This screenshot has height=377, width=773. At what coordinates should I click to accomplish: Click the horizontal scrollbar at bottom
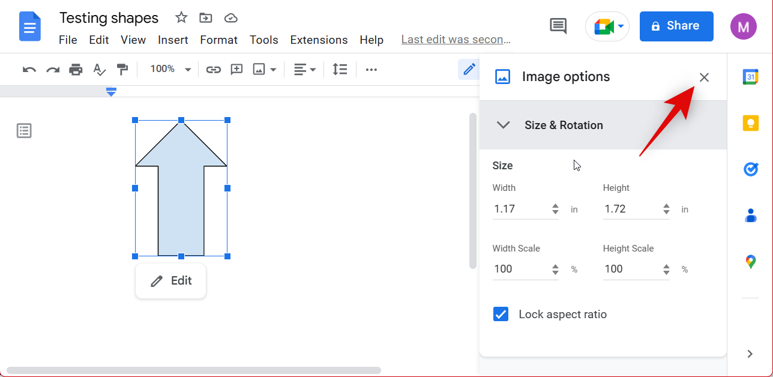tap(193, 370)
